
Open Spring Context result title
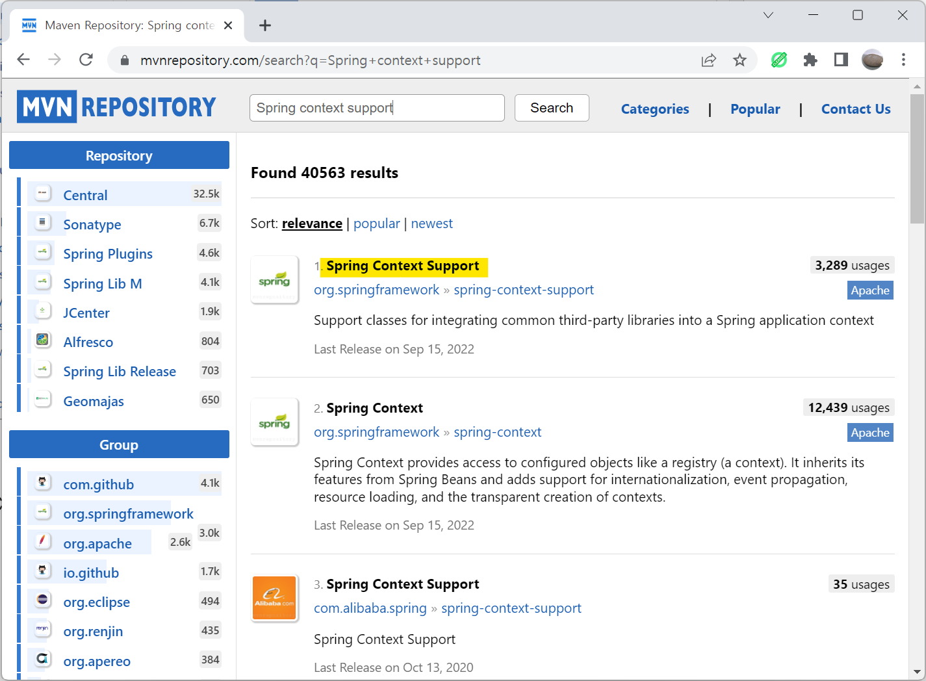(375, 408)
